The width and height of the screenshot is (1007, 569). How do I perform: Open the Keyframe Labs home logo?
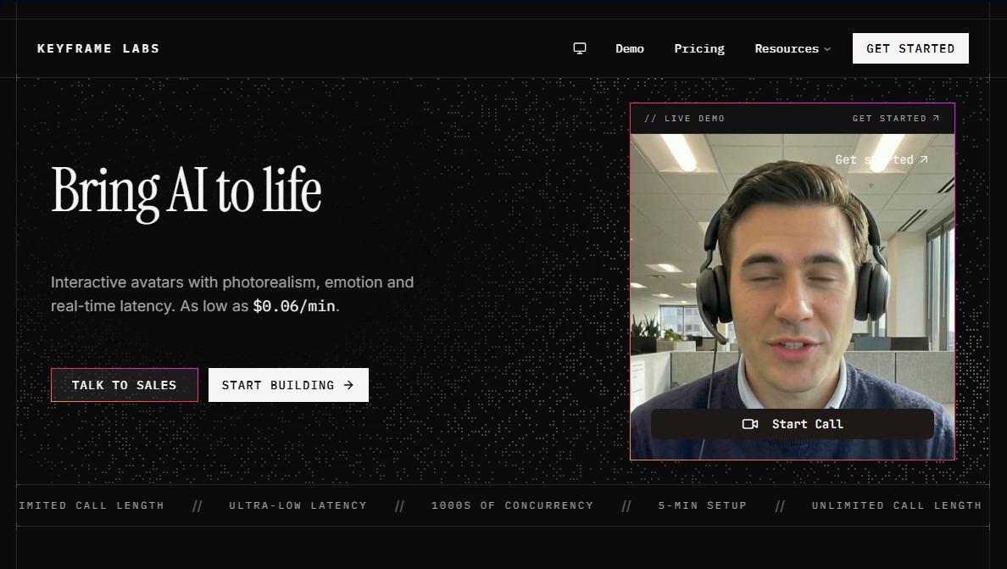pyautogui.click(x=98, y=49)
